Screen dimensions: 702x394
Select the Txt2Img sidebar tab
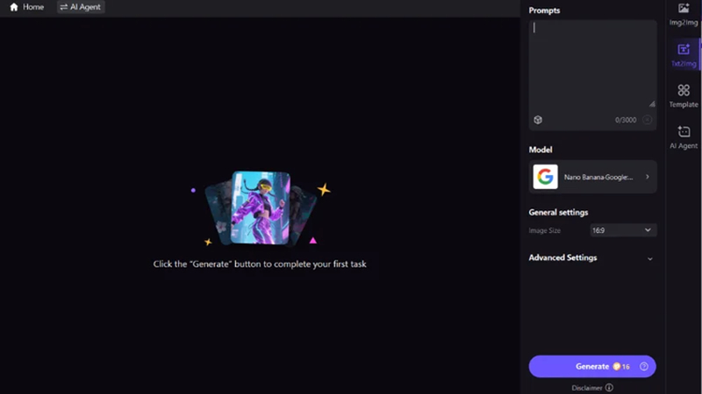tap(684, 54)
